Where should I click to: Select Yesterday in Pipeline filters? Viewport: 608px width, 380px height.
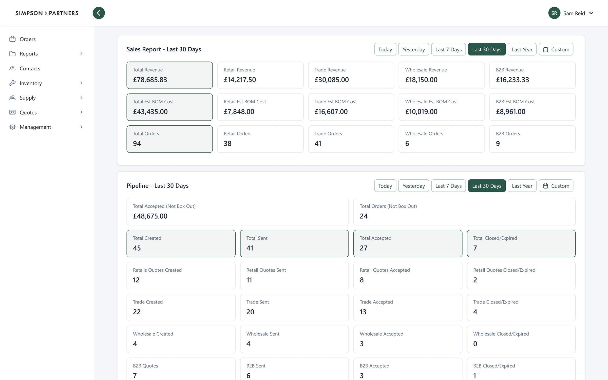coord(413,186)
